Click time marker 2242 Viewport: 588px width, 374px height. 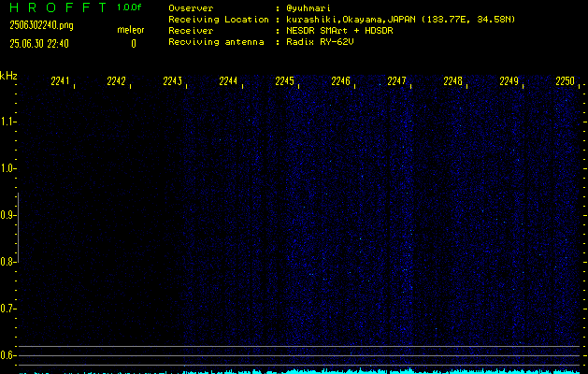pos(116,81)
